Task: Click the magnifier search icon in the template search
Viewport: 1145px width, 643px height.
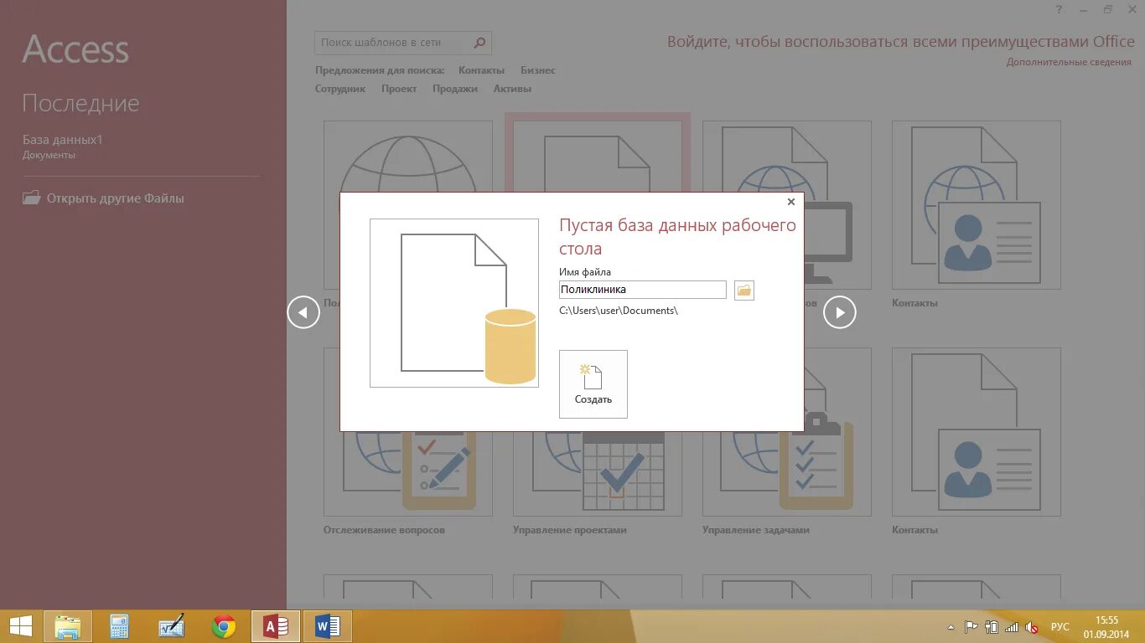Action: (x=480, y=43)
